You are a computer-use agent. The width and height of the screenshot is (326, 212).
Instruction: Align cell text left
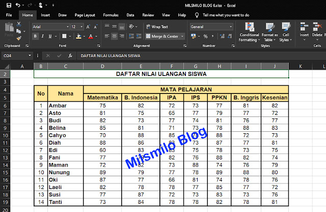click(107, 36)
